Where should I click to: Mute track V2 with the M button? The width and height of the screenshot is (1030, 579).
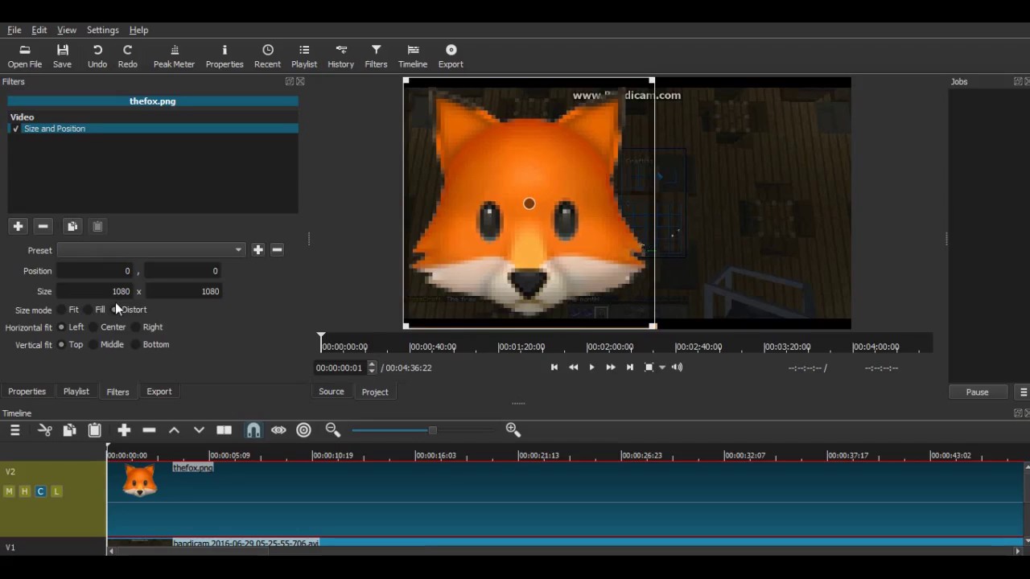pos(9,491)
